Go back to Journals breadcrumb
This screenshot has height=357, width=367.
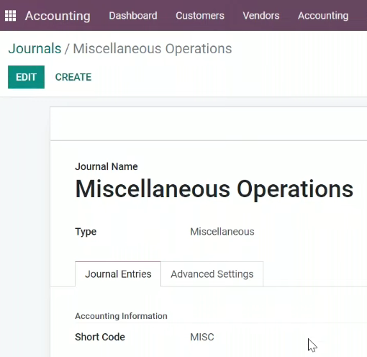pyautogui.click(x=35, y=48)
